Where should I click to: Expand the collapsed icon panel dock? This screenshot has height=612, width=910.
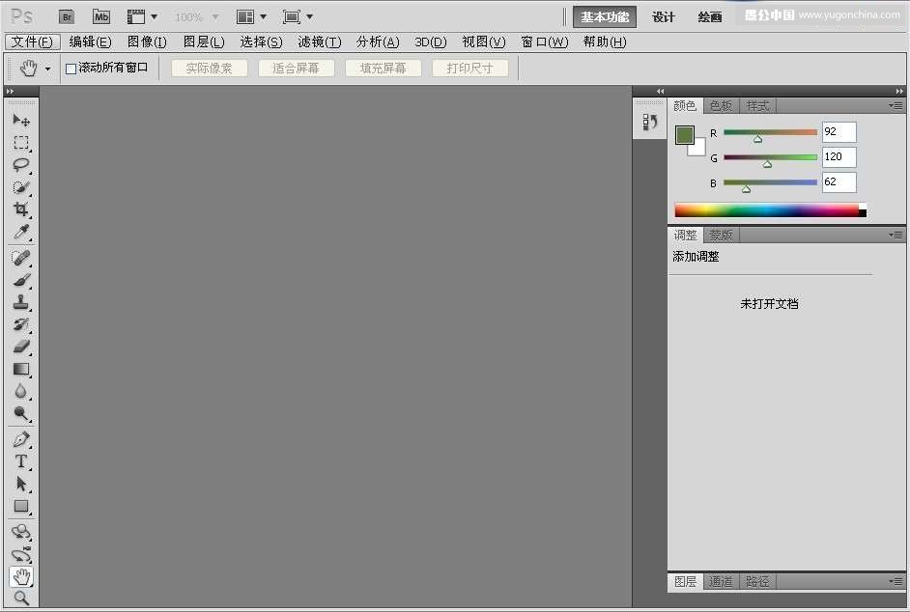coord(660,91)
